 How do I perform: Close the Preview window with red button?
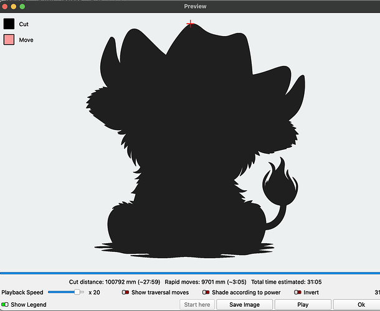point(6,6)
